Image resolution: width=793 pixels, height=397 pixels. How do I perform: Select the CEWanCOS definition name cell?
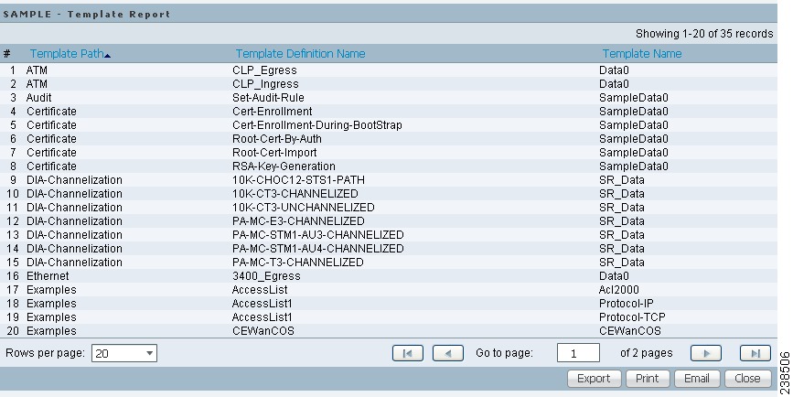pyautogui.click(x=263, y=331)
